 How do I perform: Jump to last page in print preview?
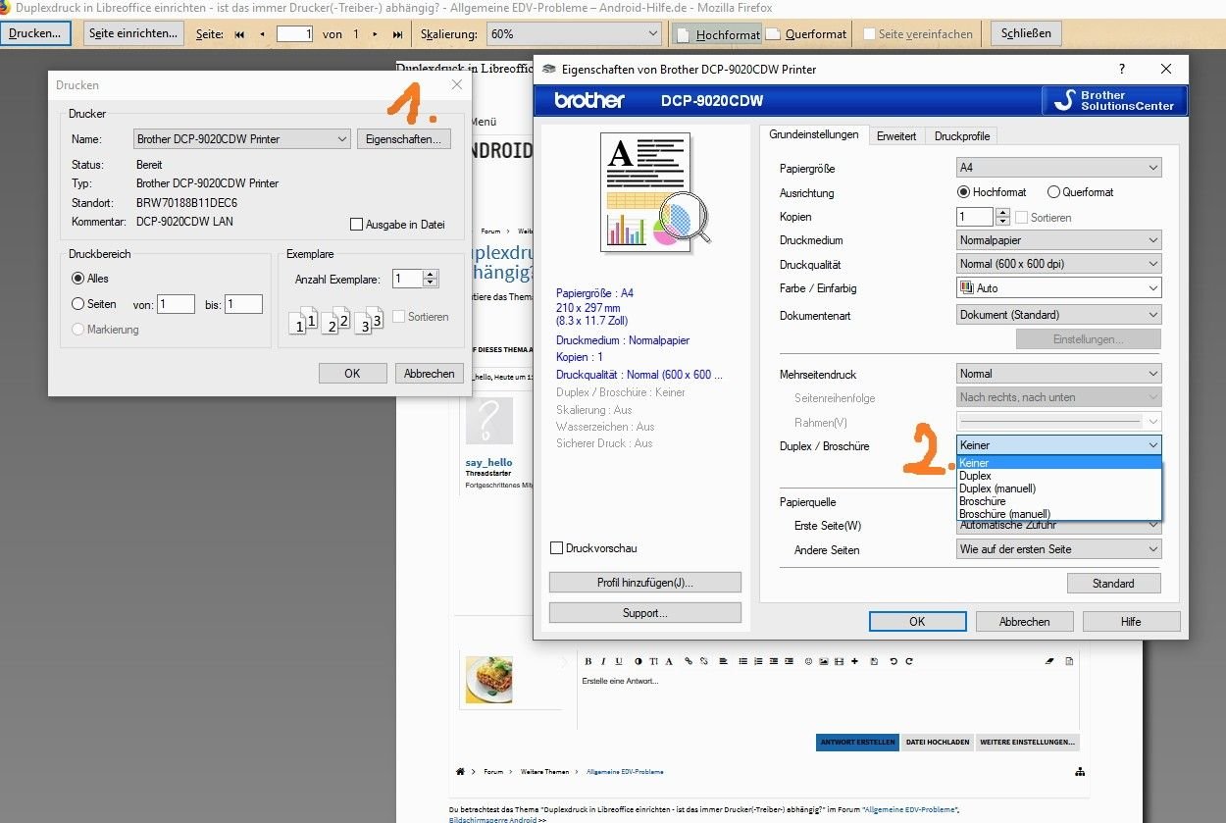[x=397, y=34]
